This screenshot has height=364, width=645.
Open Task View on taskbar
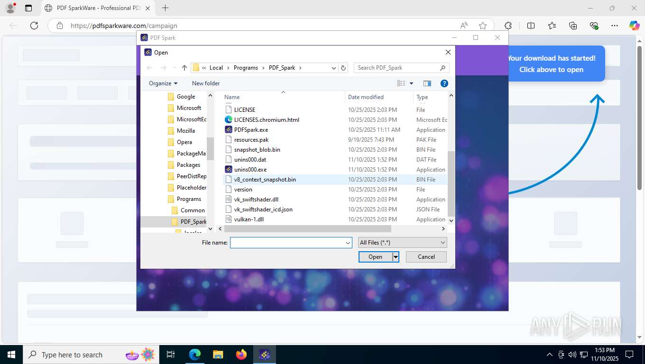coord(171,355)
